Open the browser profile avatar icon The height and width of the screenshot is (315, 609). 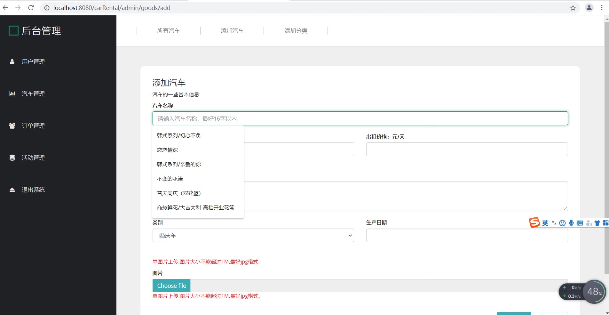(x=589, y=8)
